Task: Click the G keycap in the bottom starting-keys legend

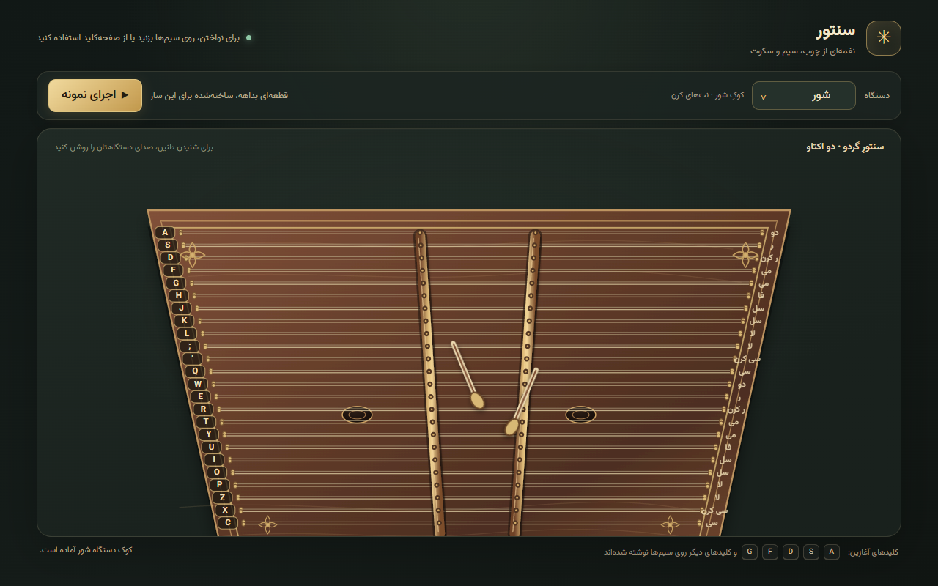Action: [750, 552]
